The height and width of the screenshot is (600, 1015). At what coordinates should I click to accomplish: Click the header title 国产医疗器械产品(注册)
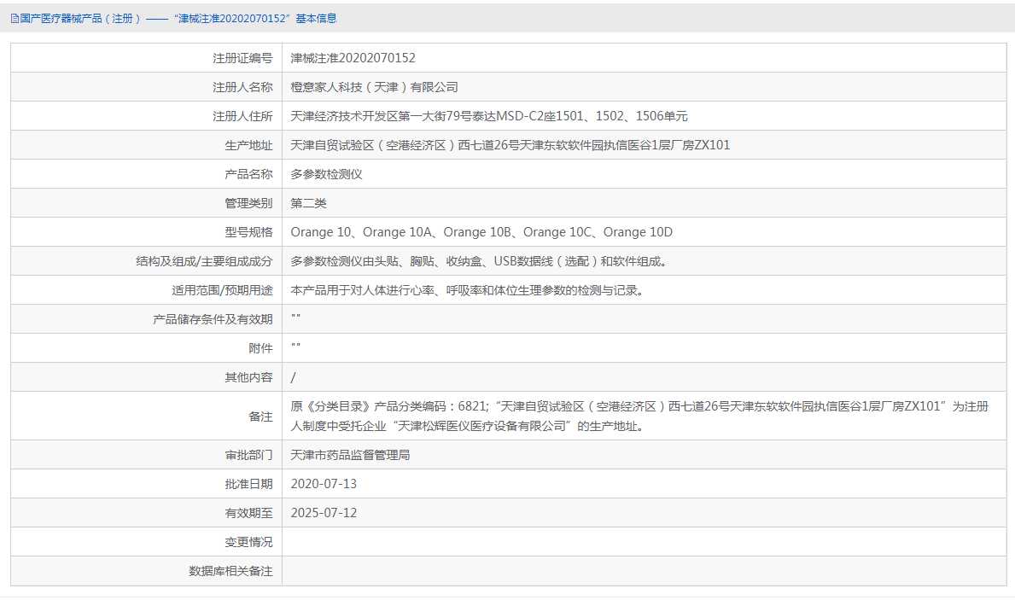click(80, 19)
